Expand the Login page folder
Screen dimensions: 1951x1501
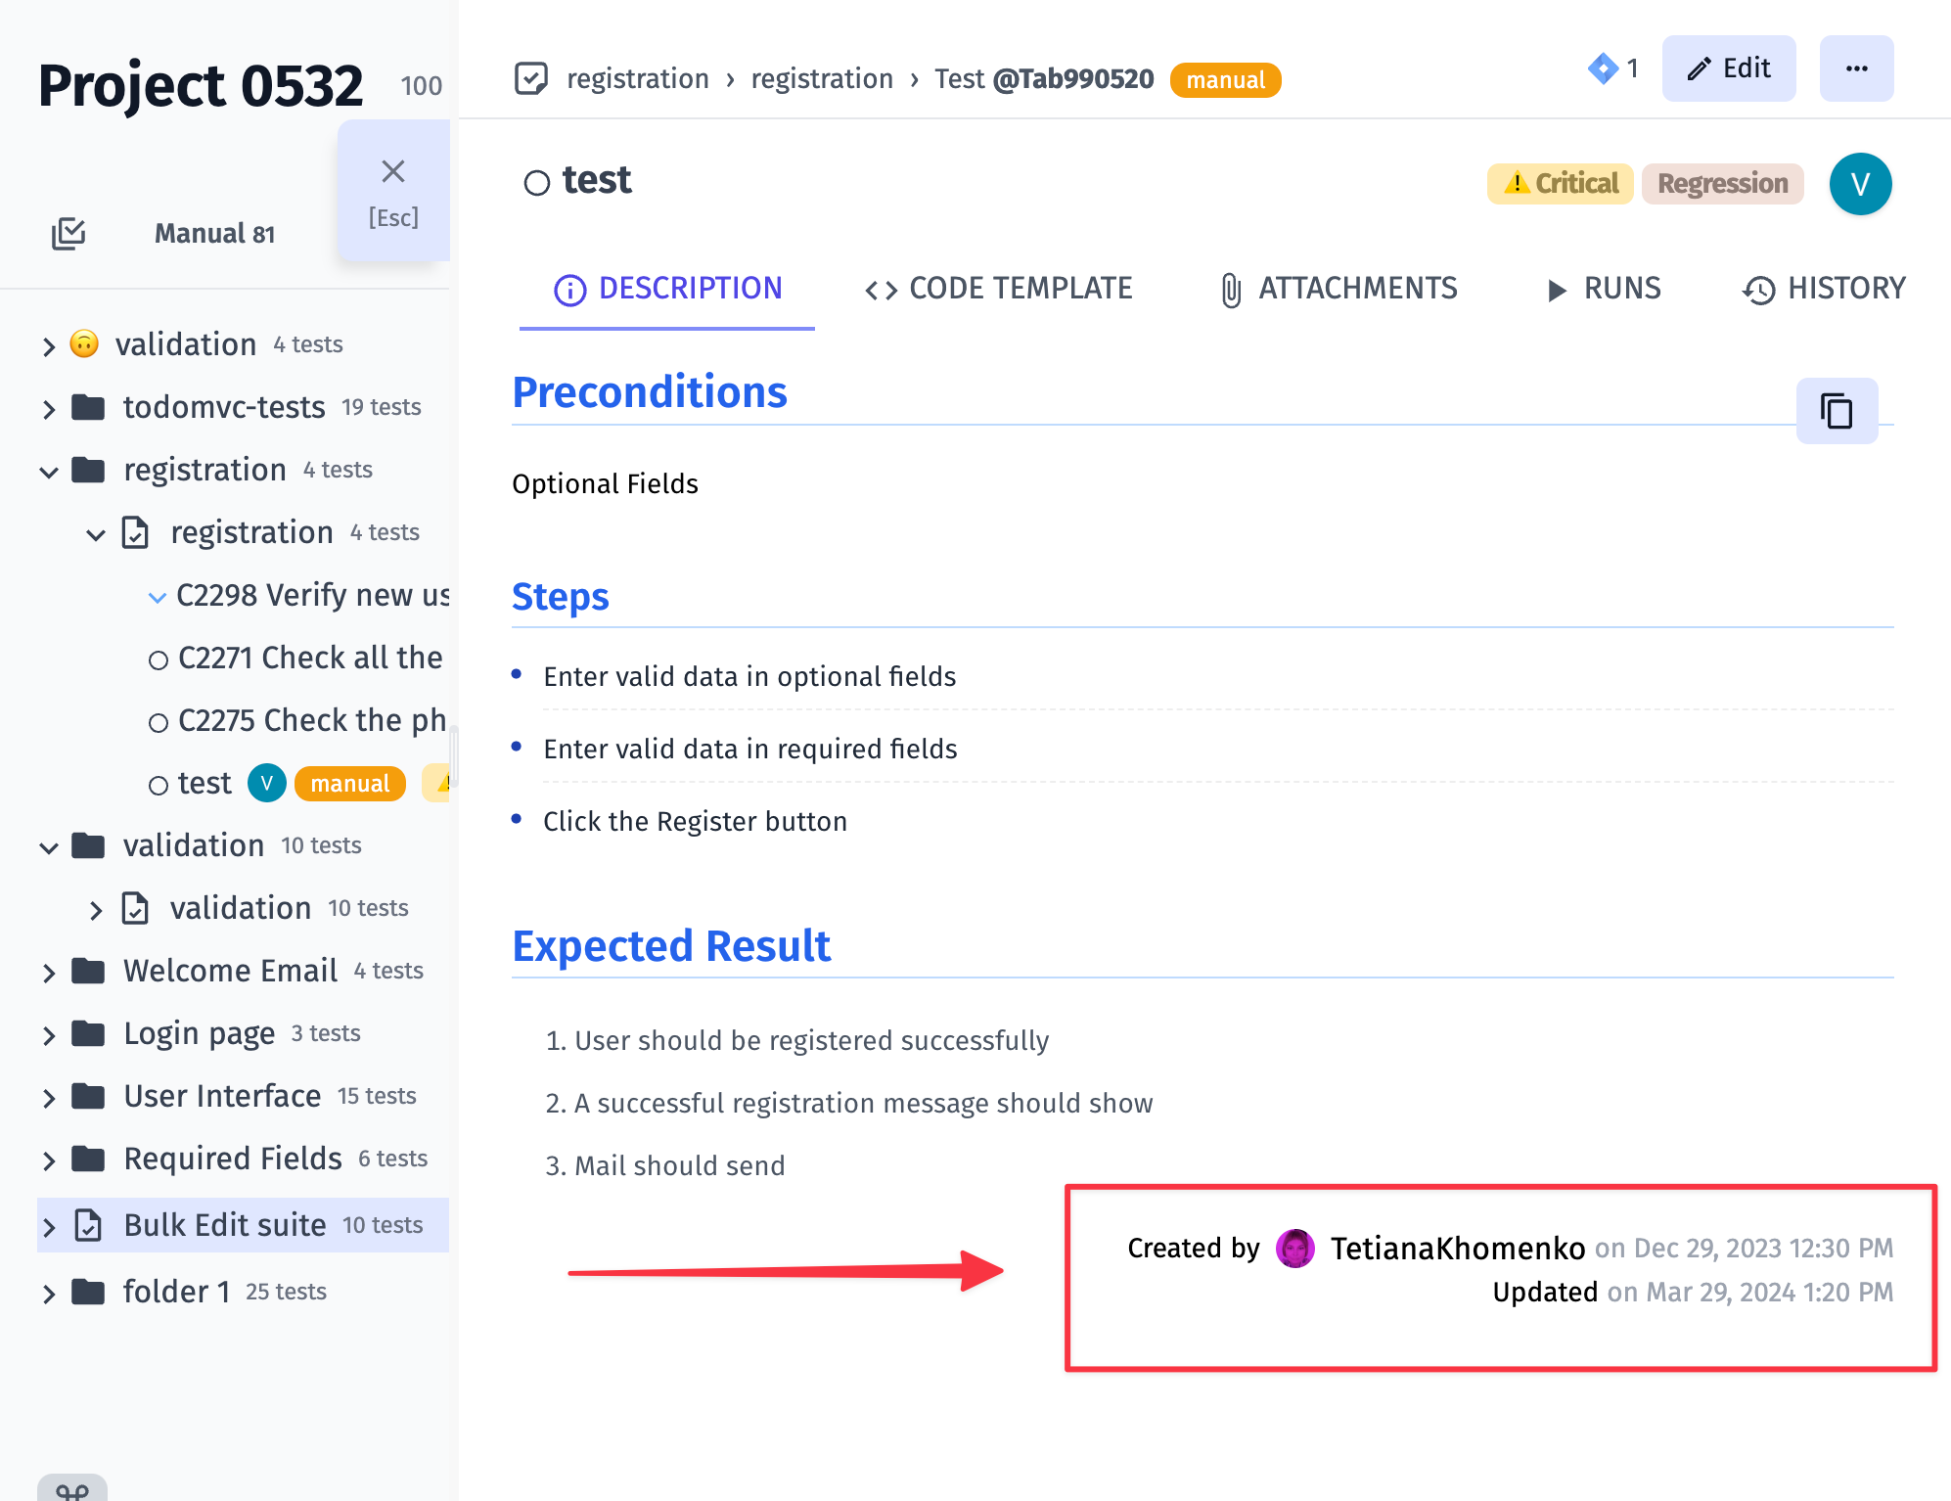click(x=49, y=1035)
